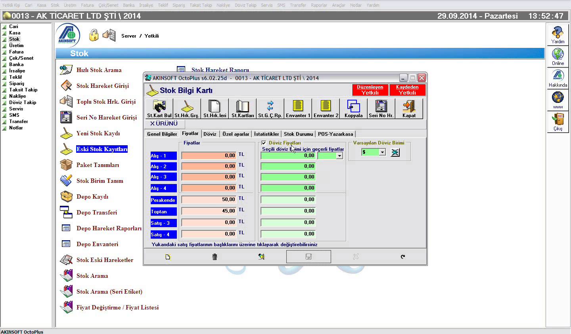The height and width of the screenshot is (334, 571).
Task: Click the Toptan price label button
Action: [163, 212]
